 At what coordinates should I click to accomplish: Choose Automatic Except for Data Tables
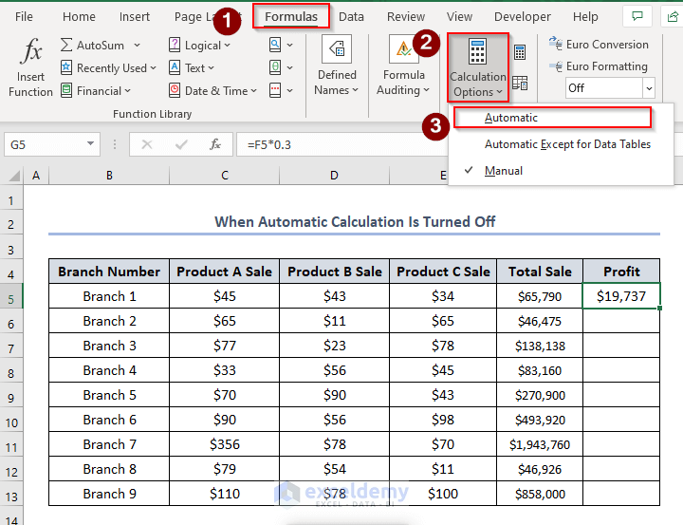567,144
